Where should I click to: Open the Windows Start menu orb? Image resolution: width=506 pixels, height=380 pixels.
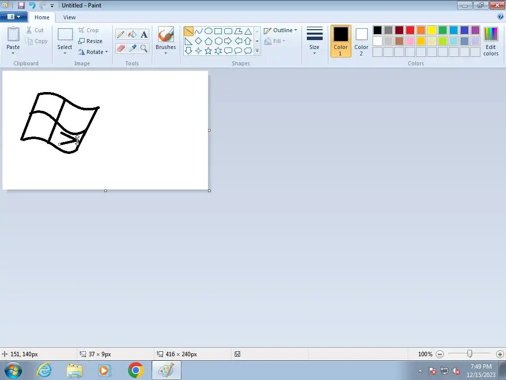click(x=13, y=370)
